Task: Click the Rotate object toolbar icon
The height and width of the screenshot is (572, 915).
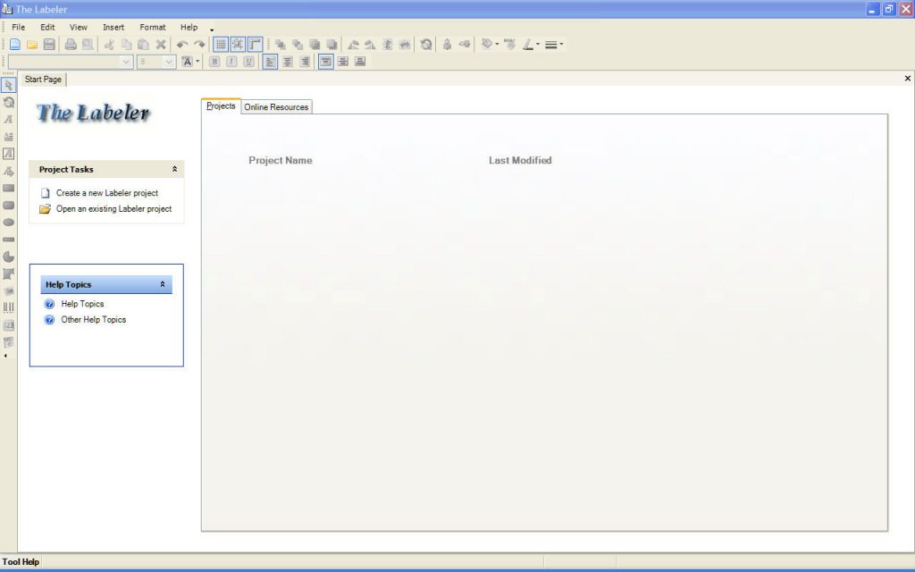Action: pos(426,45)
